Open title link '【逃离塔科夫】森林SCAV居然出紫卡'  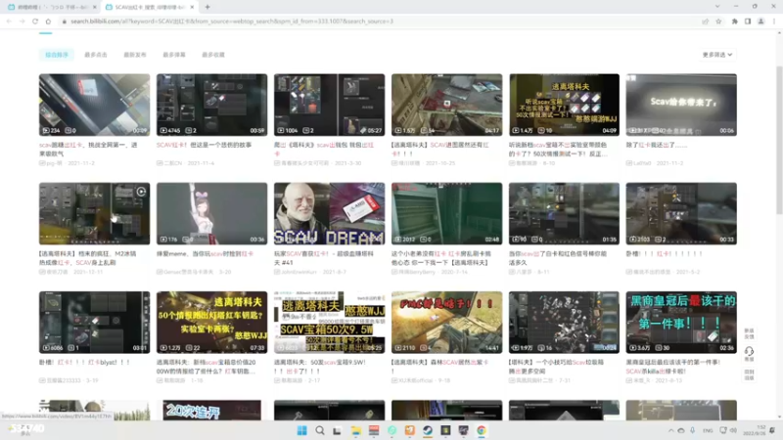[439, 367]
